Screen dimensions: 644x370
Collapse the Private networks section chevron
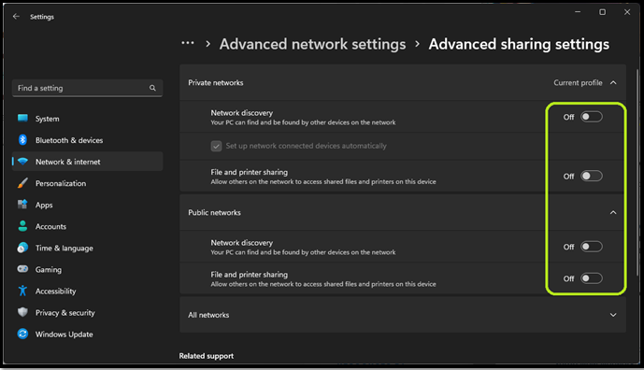[x=613, y=82]
